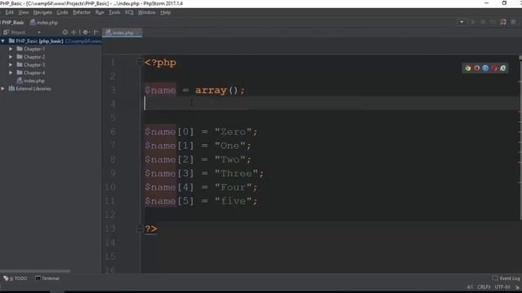This screenshot has width=522, height=293.
Task: Restore down the PhpStorm window
Action: (504, 3)
